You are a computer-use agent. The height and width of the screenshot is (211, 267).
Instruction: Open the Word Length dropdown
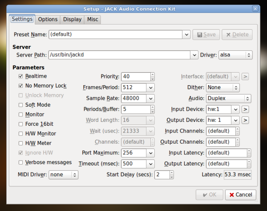coord(150,120)
